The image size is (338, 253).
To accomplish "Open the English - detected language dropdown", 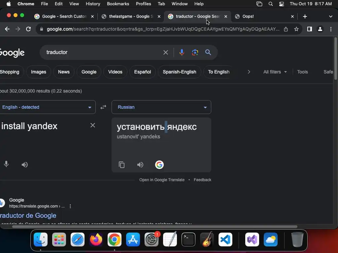I will pyautogui.click(x=47, y=107).
